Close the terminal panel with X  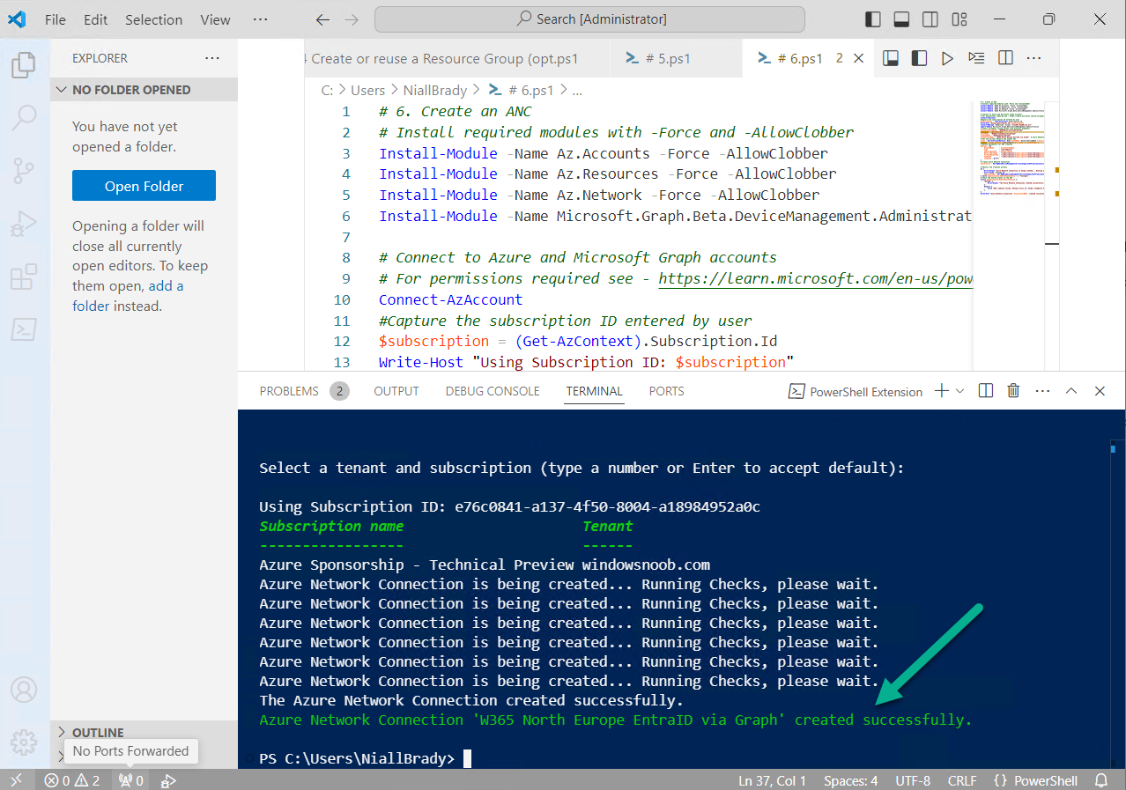[1100, 391]
